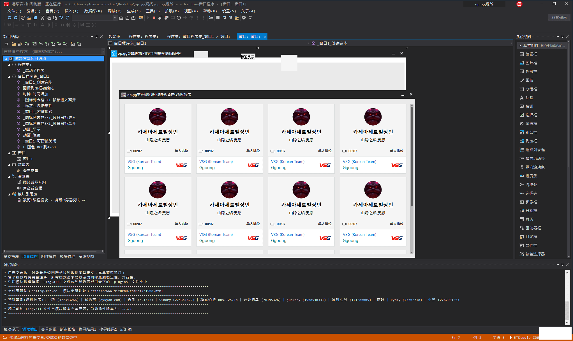Open the 窗口程序集_窗口1 combo box dropdown
Screen dimensions: 573x341
click(308, 43)
